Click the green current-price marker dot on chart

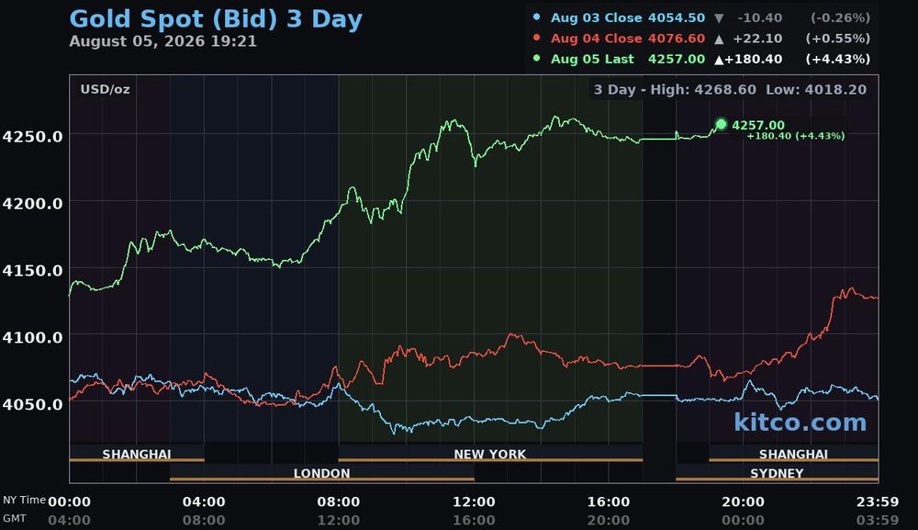click(x=722, y=124)
